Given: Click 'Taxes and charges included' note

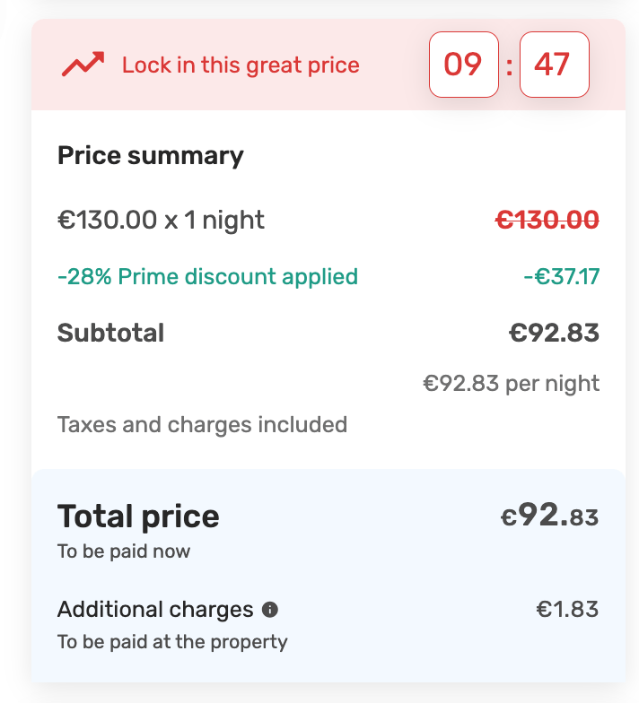Looking at the screenshot, I should (202, 424).
